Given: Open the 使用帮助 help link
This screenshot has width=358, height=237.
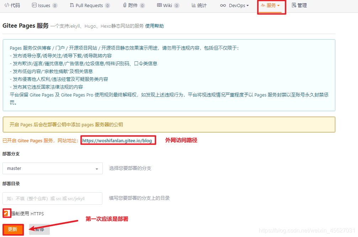Looking at the screenshot, I should point(155,26).
